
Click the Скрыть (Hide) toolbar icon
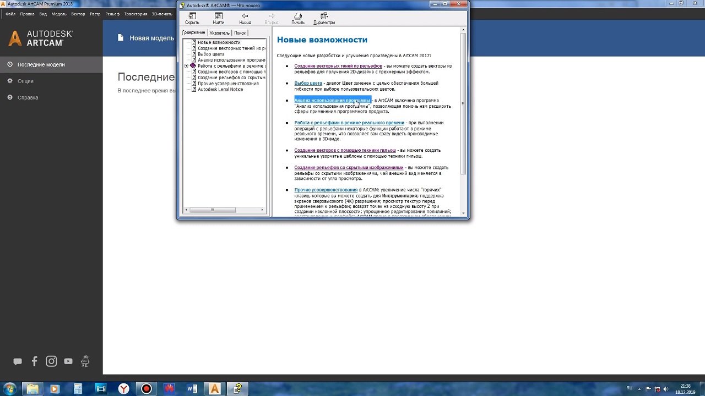(x=192, y=17)
